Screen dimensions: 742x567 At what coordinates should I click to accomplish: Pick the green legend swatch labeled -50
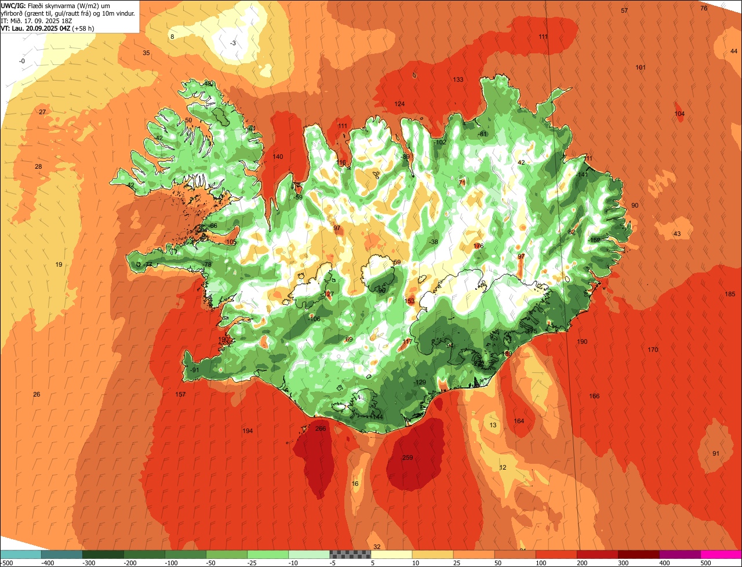pyautogui.click(x=227, y=555)
